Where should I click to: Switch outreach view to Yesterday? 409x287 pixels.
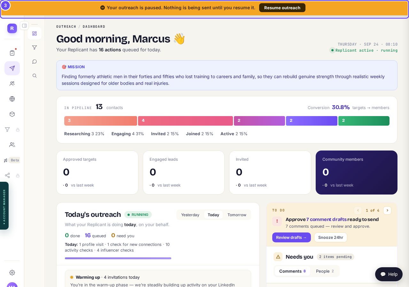coord(190,215)
